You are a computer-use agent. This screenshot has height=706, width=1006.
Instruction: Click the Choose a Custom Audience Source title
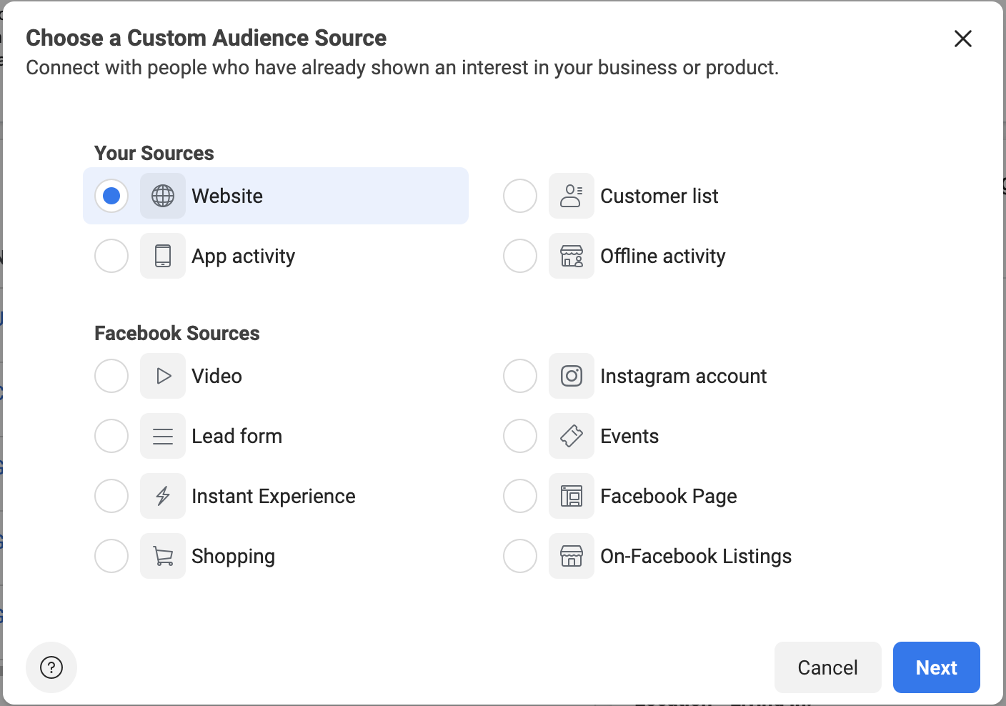pos(206,38)
